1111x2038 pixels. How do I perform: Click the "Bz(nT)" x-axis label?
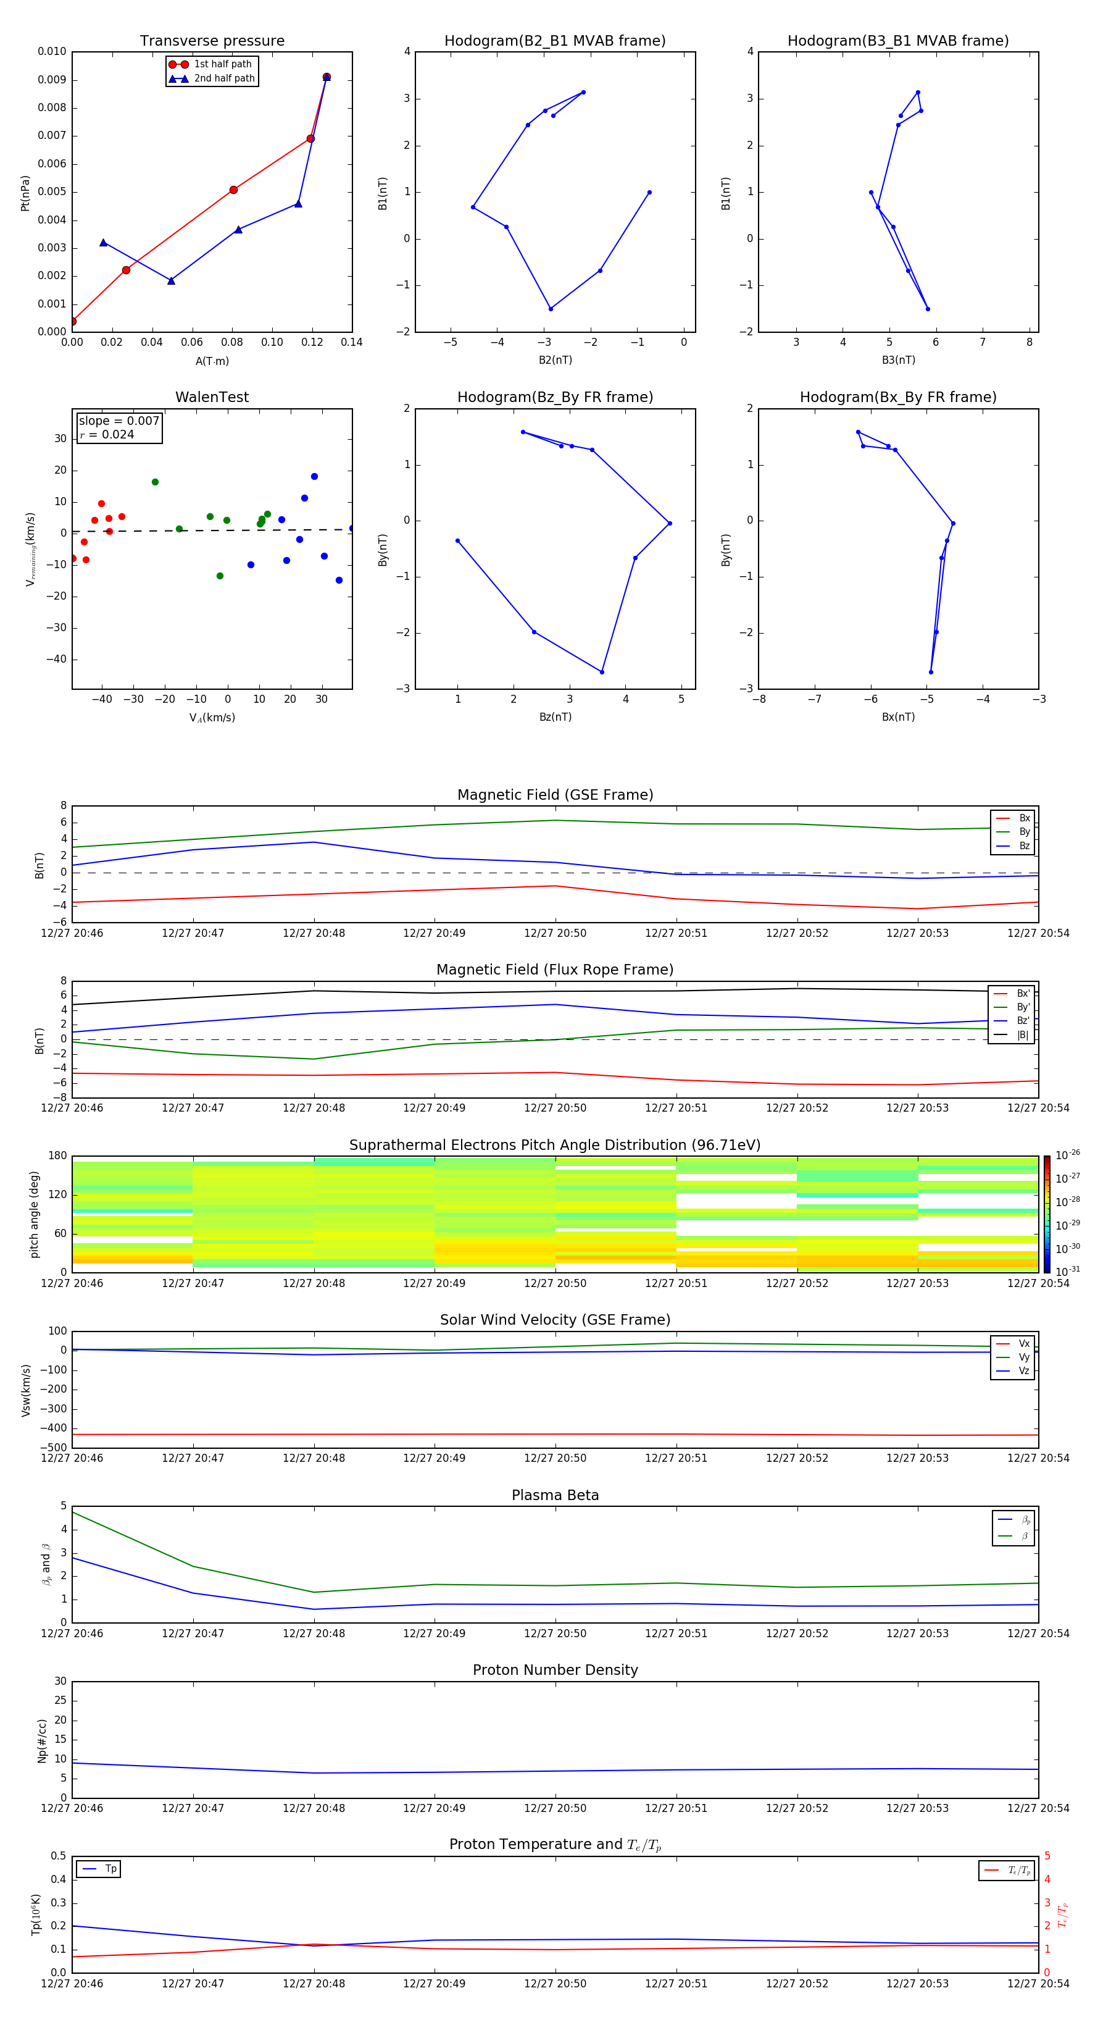pyautogui.click(x=555, y=717)
